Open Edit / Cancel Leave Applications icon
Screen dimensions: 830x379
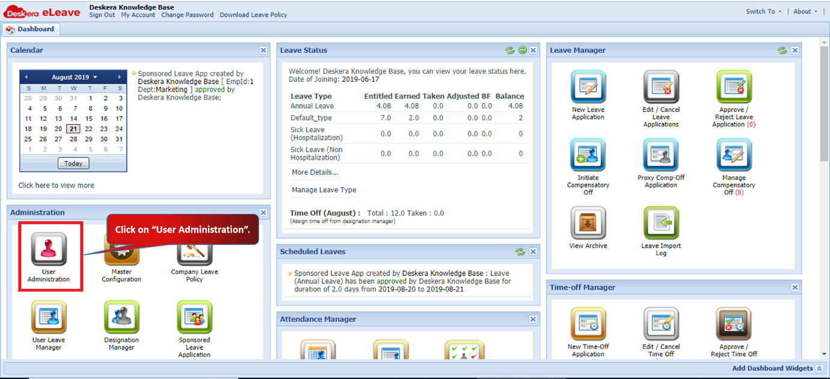(x=661, y=87)
